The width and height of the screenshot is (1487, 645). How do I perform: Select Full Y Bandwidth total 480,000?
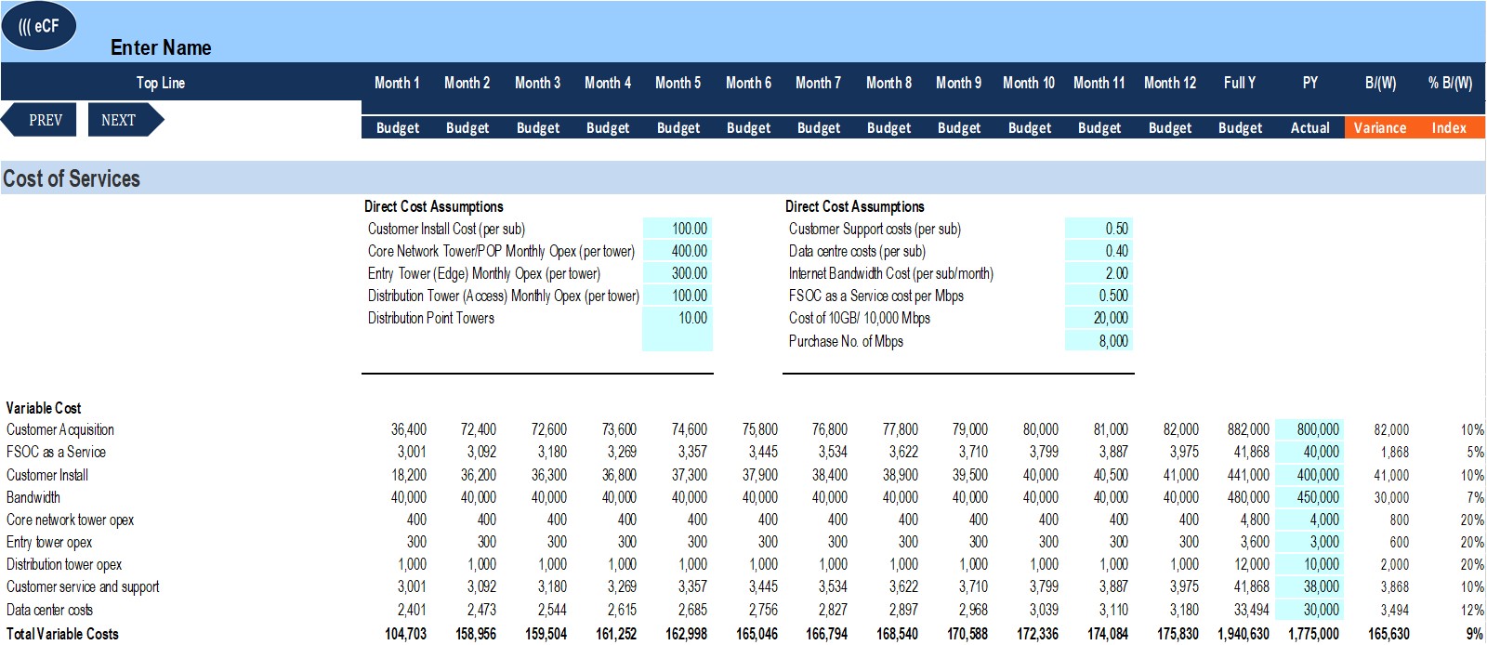pos(1248,497)
